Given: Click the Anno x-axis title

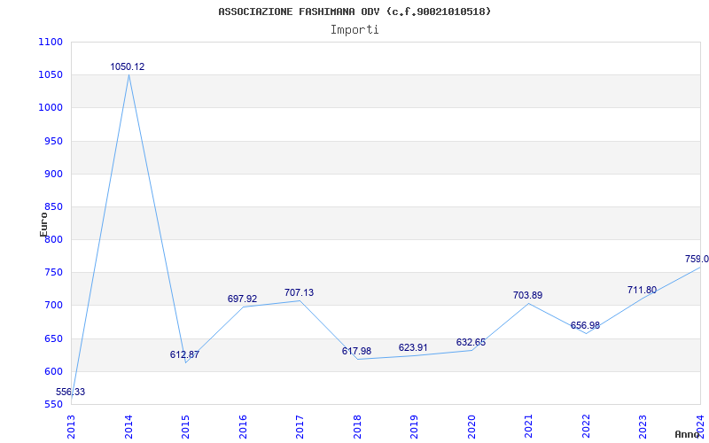Looking at the screenshot, I should click(688, 434).
